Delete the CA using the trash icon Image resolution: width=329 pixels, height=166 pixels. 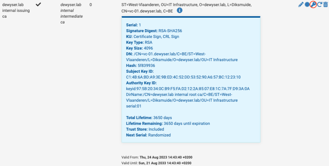325,5
